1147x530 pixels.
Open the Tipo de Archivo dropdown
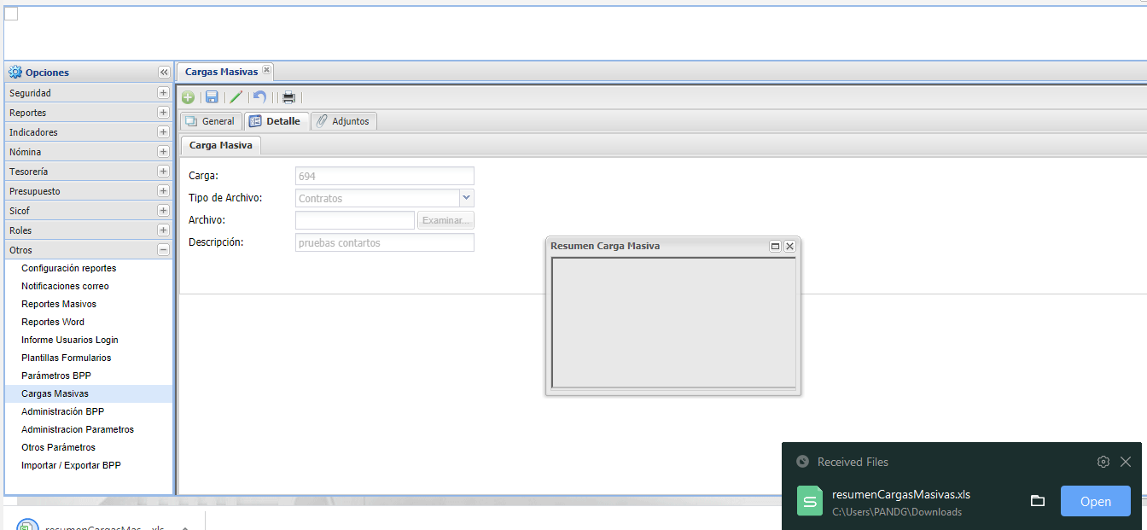466,198
